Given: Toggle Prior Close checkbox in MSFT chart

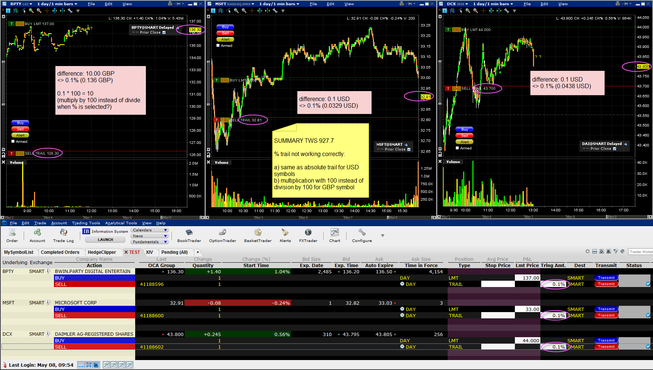Looking at the screenshot, I should click(x=409, y=149).
